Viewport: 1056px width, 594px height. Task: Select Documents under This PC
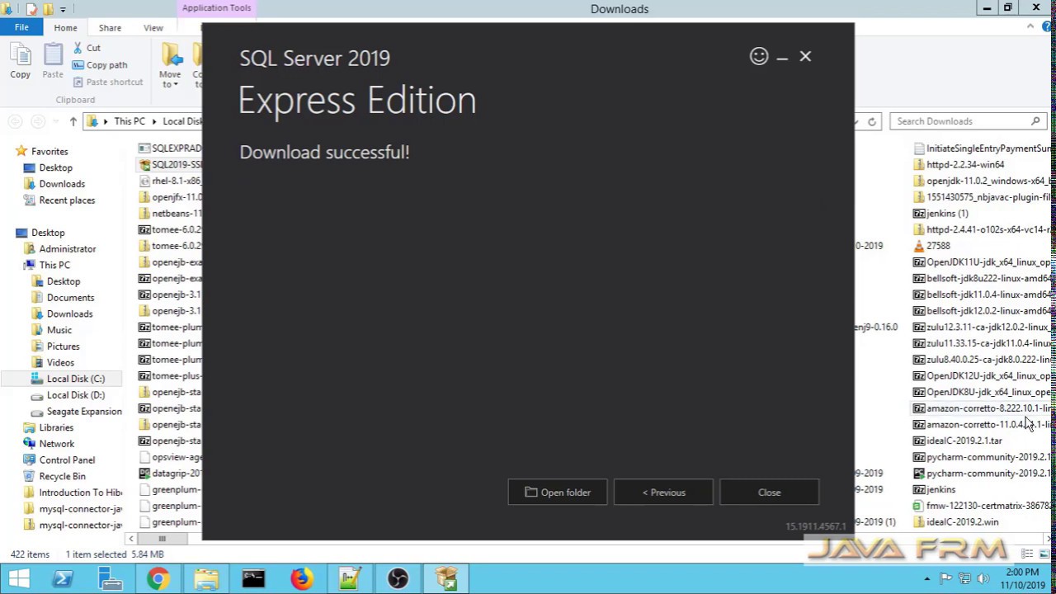pos(70,298)
